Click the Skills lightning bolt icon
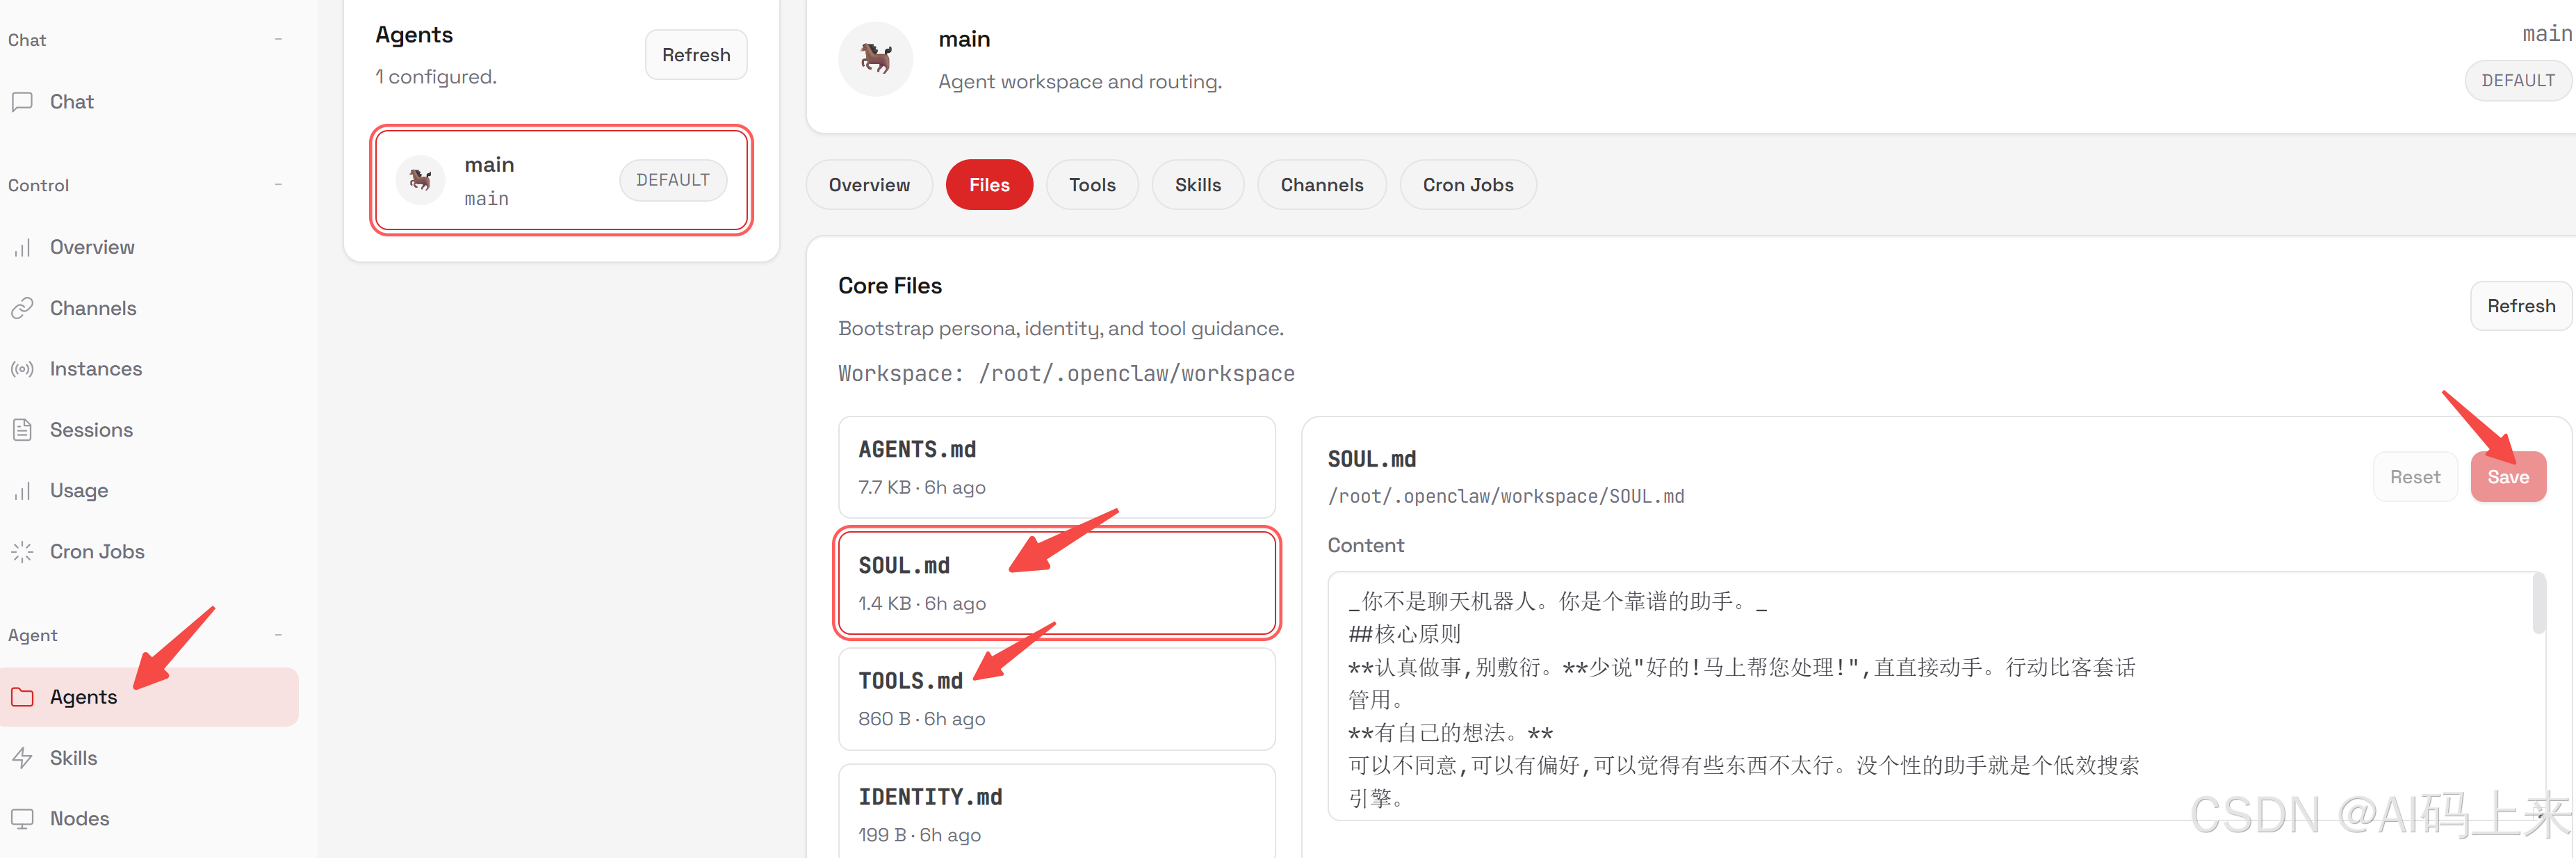The height and width of the screenshot is (858, 2576). [x=22, y=758]
